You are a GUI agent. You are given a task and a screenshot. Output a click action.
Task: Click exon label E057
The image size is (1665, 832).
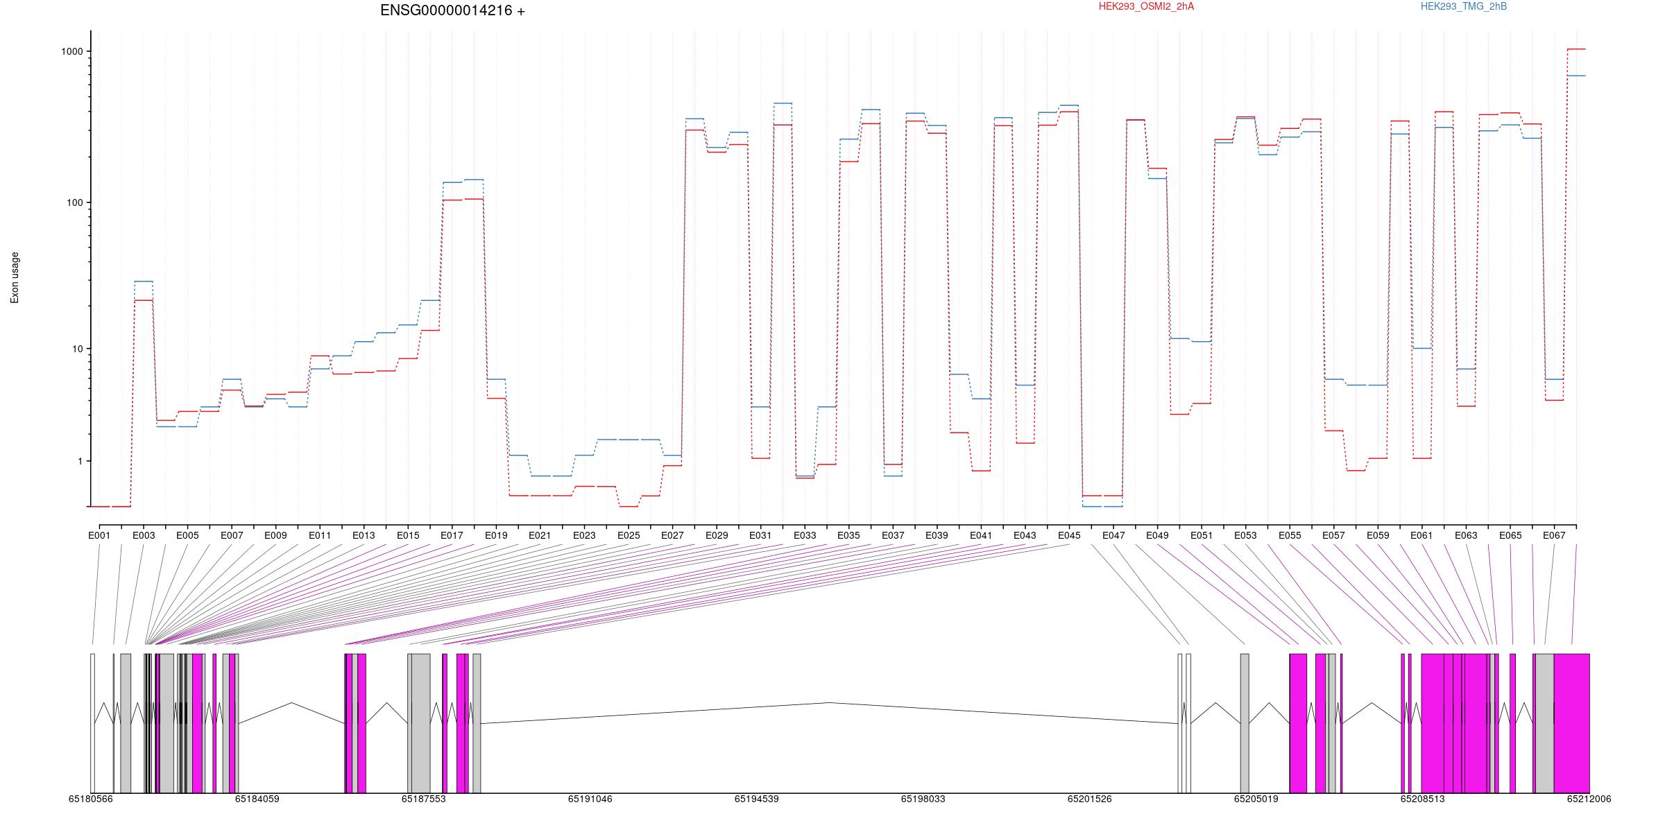[x=1333, y=535]
